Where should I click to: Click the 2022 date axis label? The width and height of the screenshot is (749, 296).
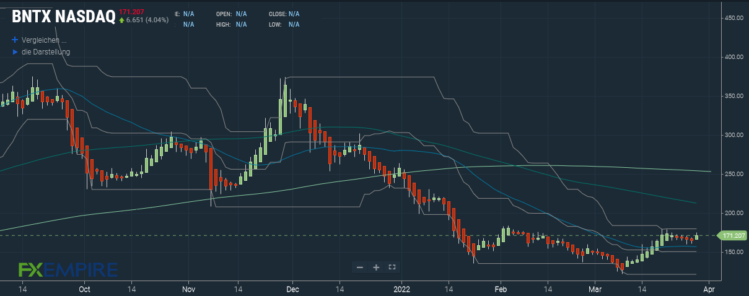402,289
